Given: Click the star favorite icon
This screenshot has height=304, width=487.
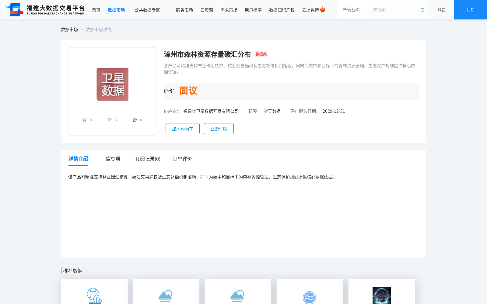Looking at the screenshot, I should tap(135, 120).
